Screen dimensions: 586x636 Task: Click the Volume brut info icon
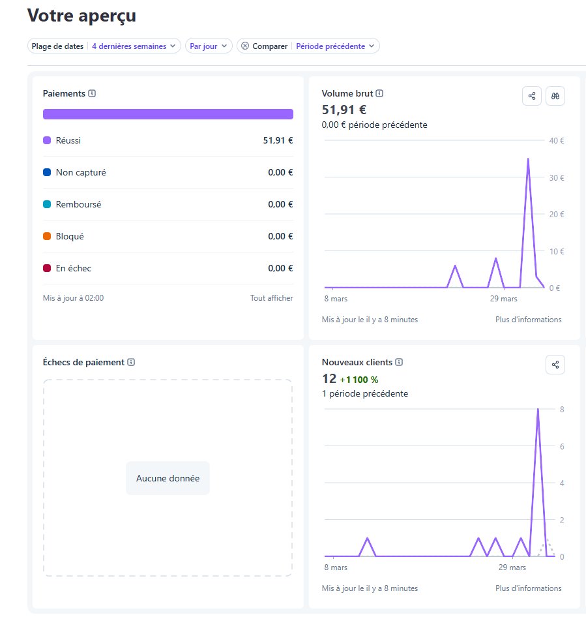coord(379,93)
